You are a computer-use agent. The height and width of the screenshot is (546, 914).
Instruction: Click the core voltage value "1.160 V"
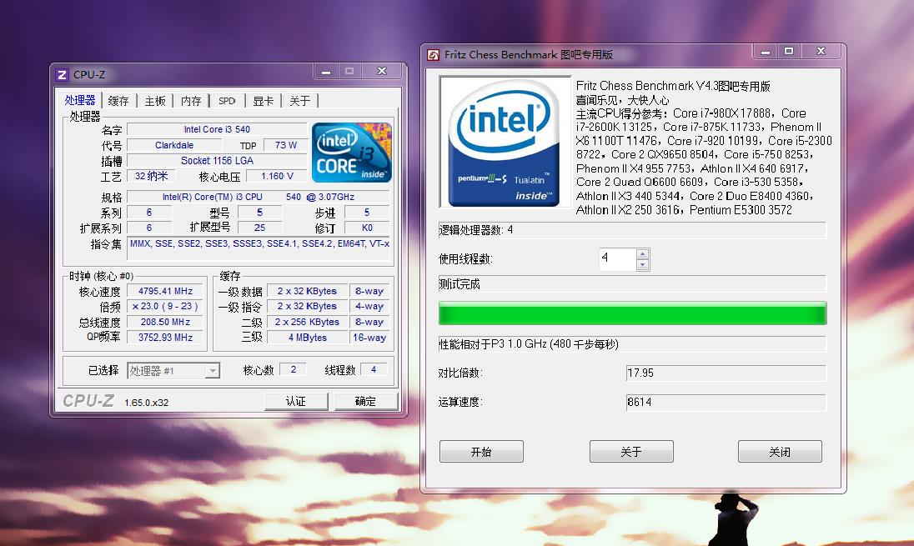277,176
